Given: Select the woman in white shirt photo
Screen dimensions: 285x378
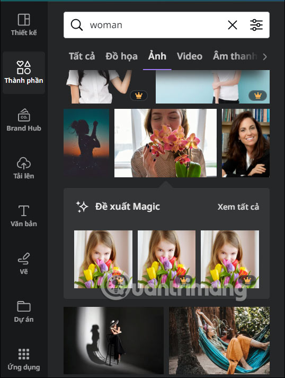Looking at the screenshot, I should tap(107, 87).
